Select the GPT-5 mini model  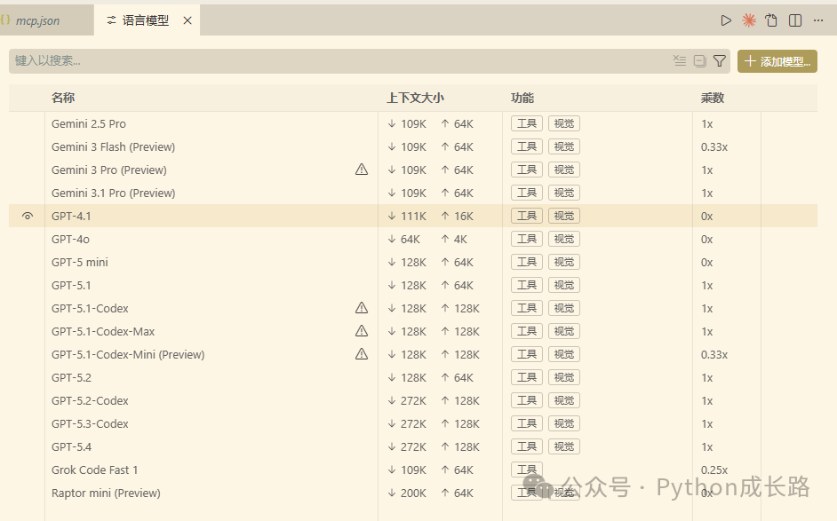tap(80, 263)
